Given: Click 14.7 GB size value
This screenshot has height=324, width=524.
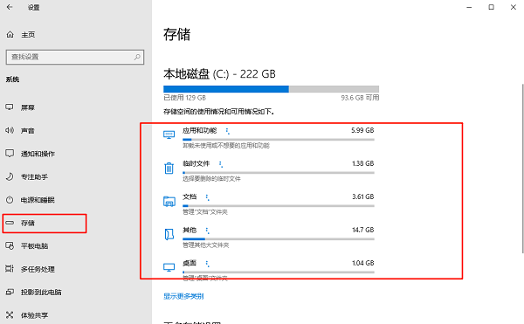Looking at the screenshot, I should (x=363, y=230).
